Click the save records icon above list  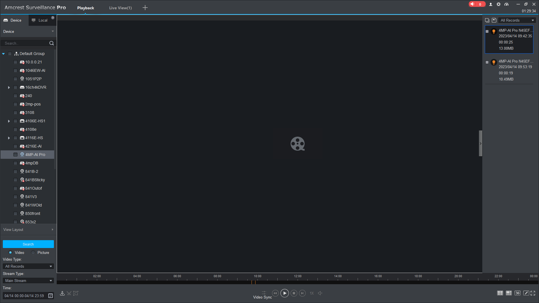(494, 20)
